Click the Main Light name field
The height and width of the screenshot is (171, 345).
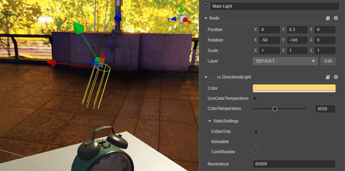[275, 6]
